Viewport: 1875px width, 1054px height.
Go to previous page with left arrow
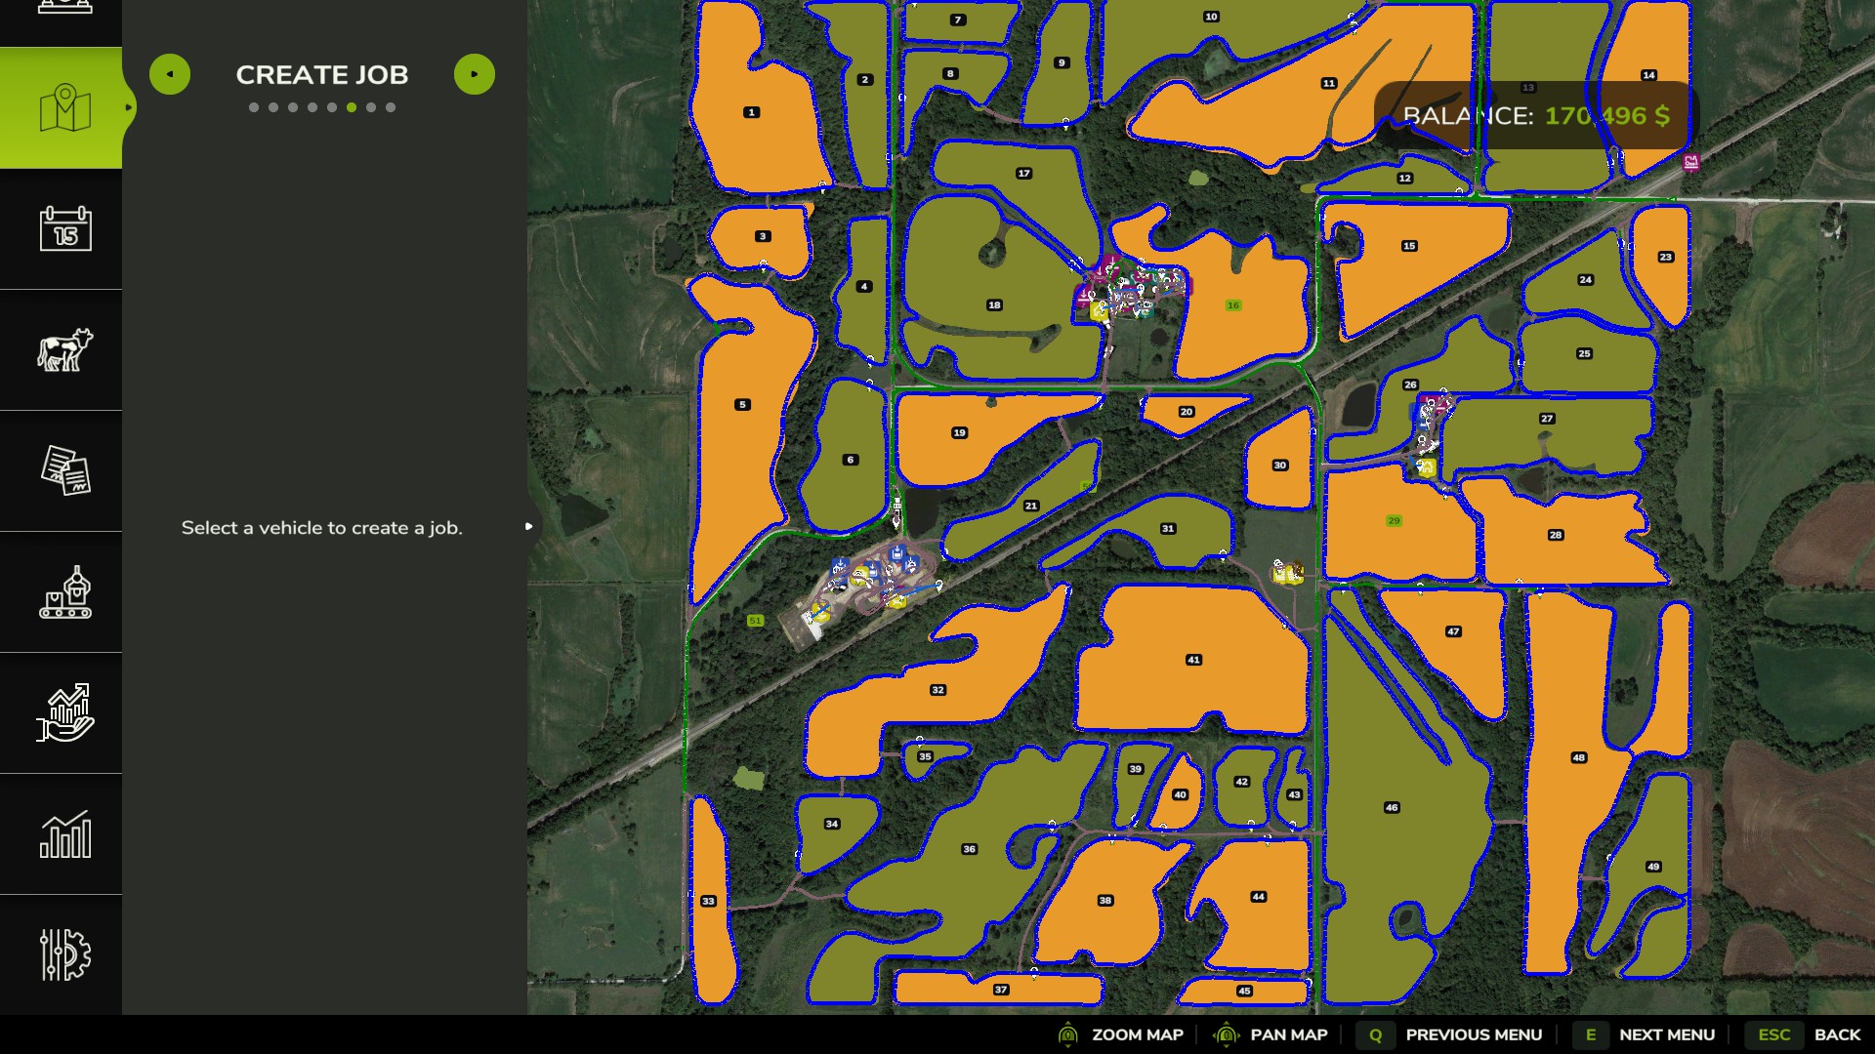click(x=170, y=74)
